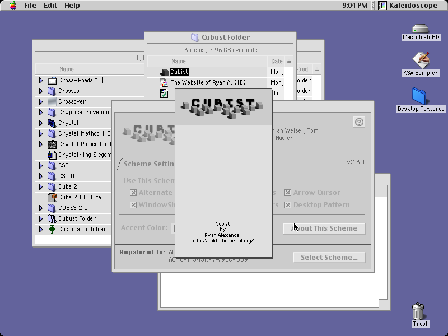448x336 pixels.
Task: Select the Cube 2 folder icon
Action: pyautogui.click(x=52, y=186)
